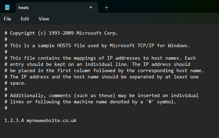Click the Copyright 1993-2009 Microsoft Corp. line

click(x=61, y=33)
